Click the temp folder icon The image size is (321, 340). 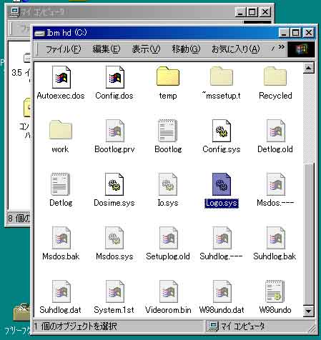168,76
